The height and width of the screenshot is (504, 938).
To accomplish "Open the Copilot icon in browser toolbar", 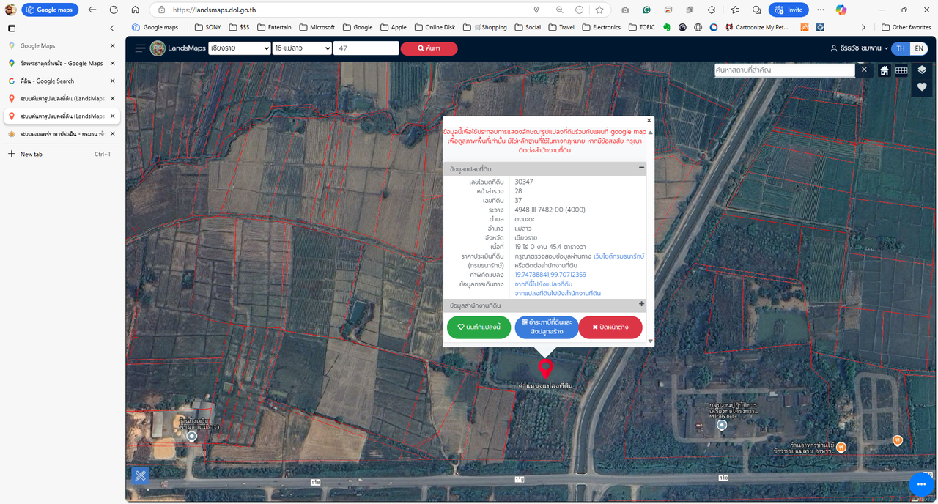I will click(841, 10).
